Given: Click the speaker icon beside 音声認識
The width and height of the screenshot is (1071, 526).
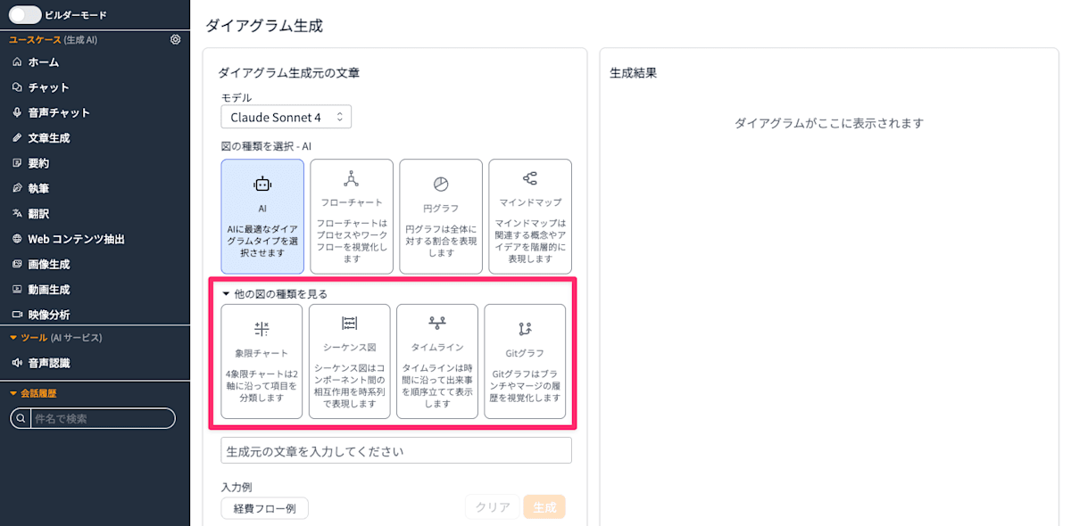Looking at the screenshot, I should click(17, 363).
